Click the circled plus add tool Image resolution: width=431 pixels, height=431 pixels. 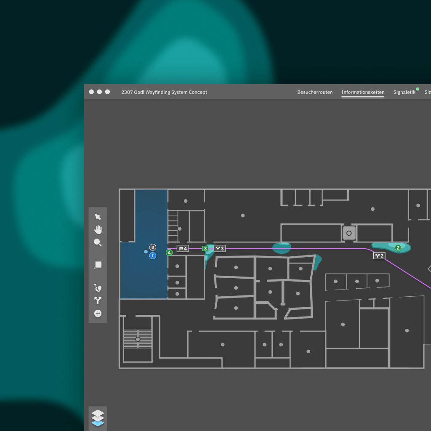[x=98, y=314]
